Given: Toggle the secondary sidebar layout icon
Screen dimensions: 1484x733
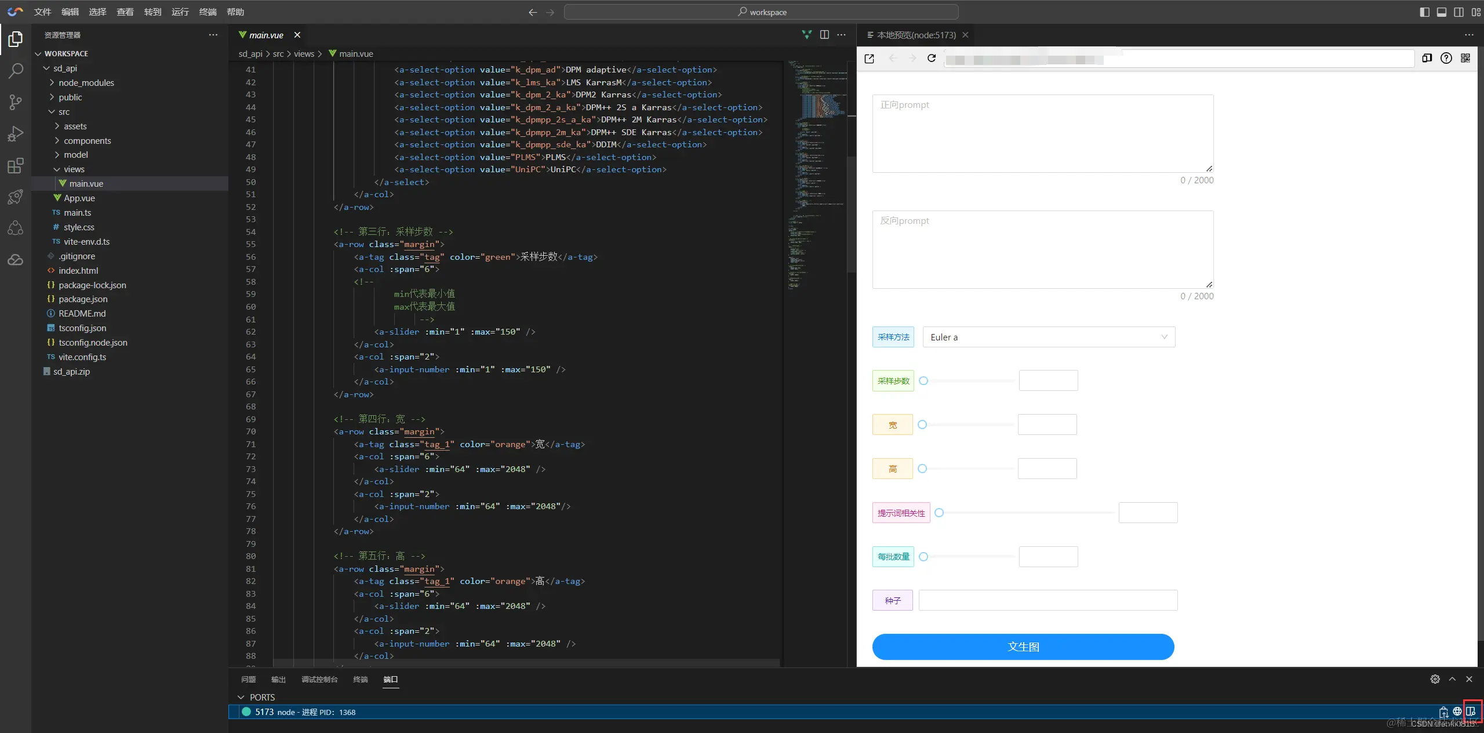Looking at the screenshot, I should click(1458, 12).
